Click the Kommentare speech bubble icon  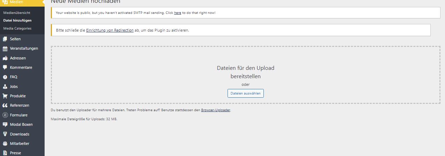[x=5, y=67]
